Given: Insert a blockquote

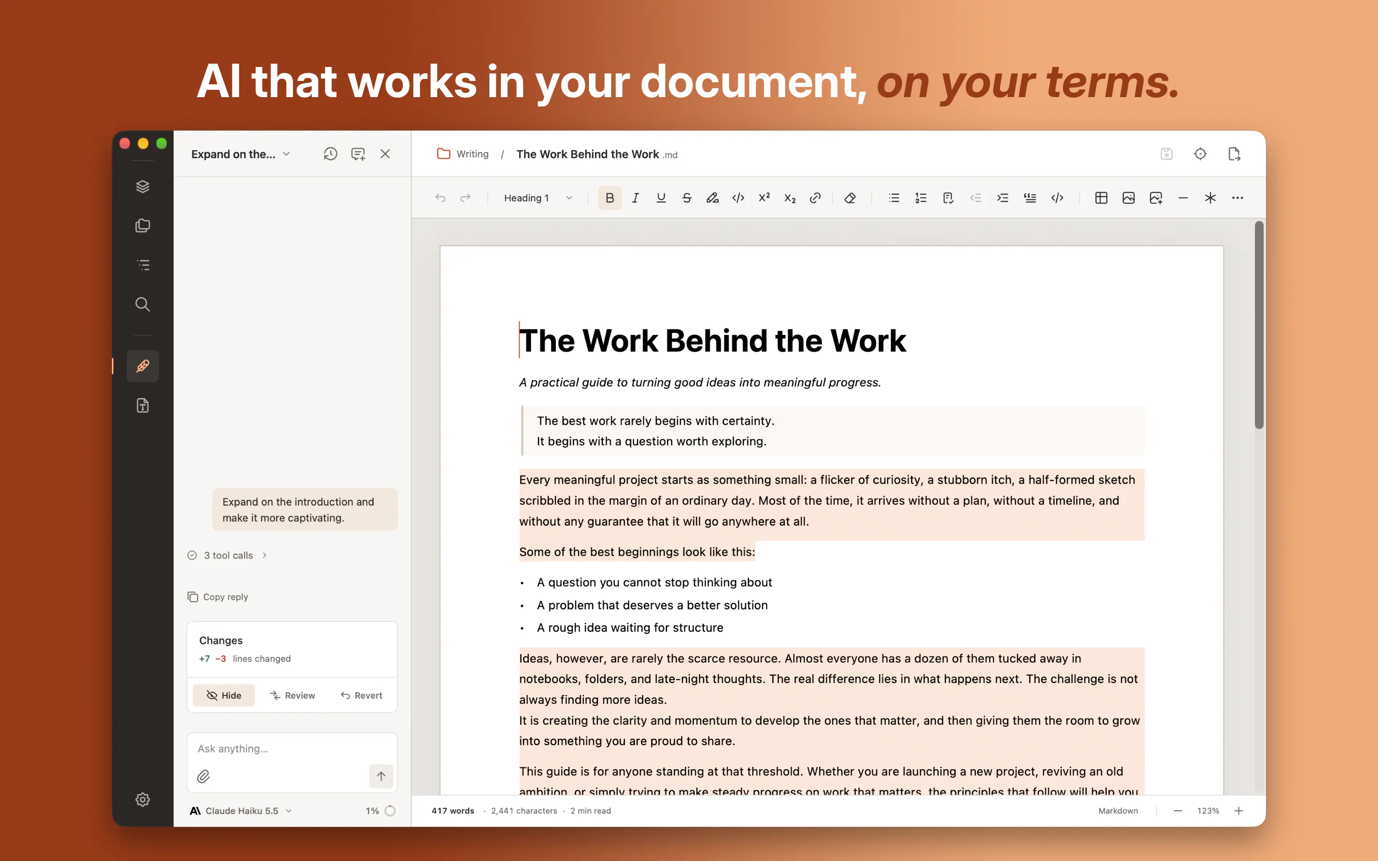Looking at the screenshot, I should (x=1030, y=198).
